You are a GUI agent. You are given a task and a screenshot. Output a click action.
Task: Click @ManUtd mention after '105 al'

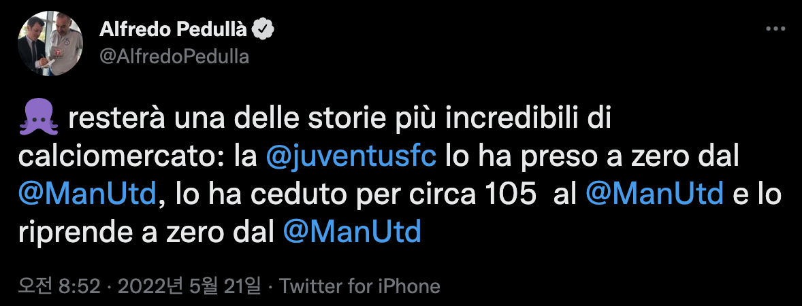point(654,195)
